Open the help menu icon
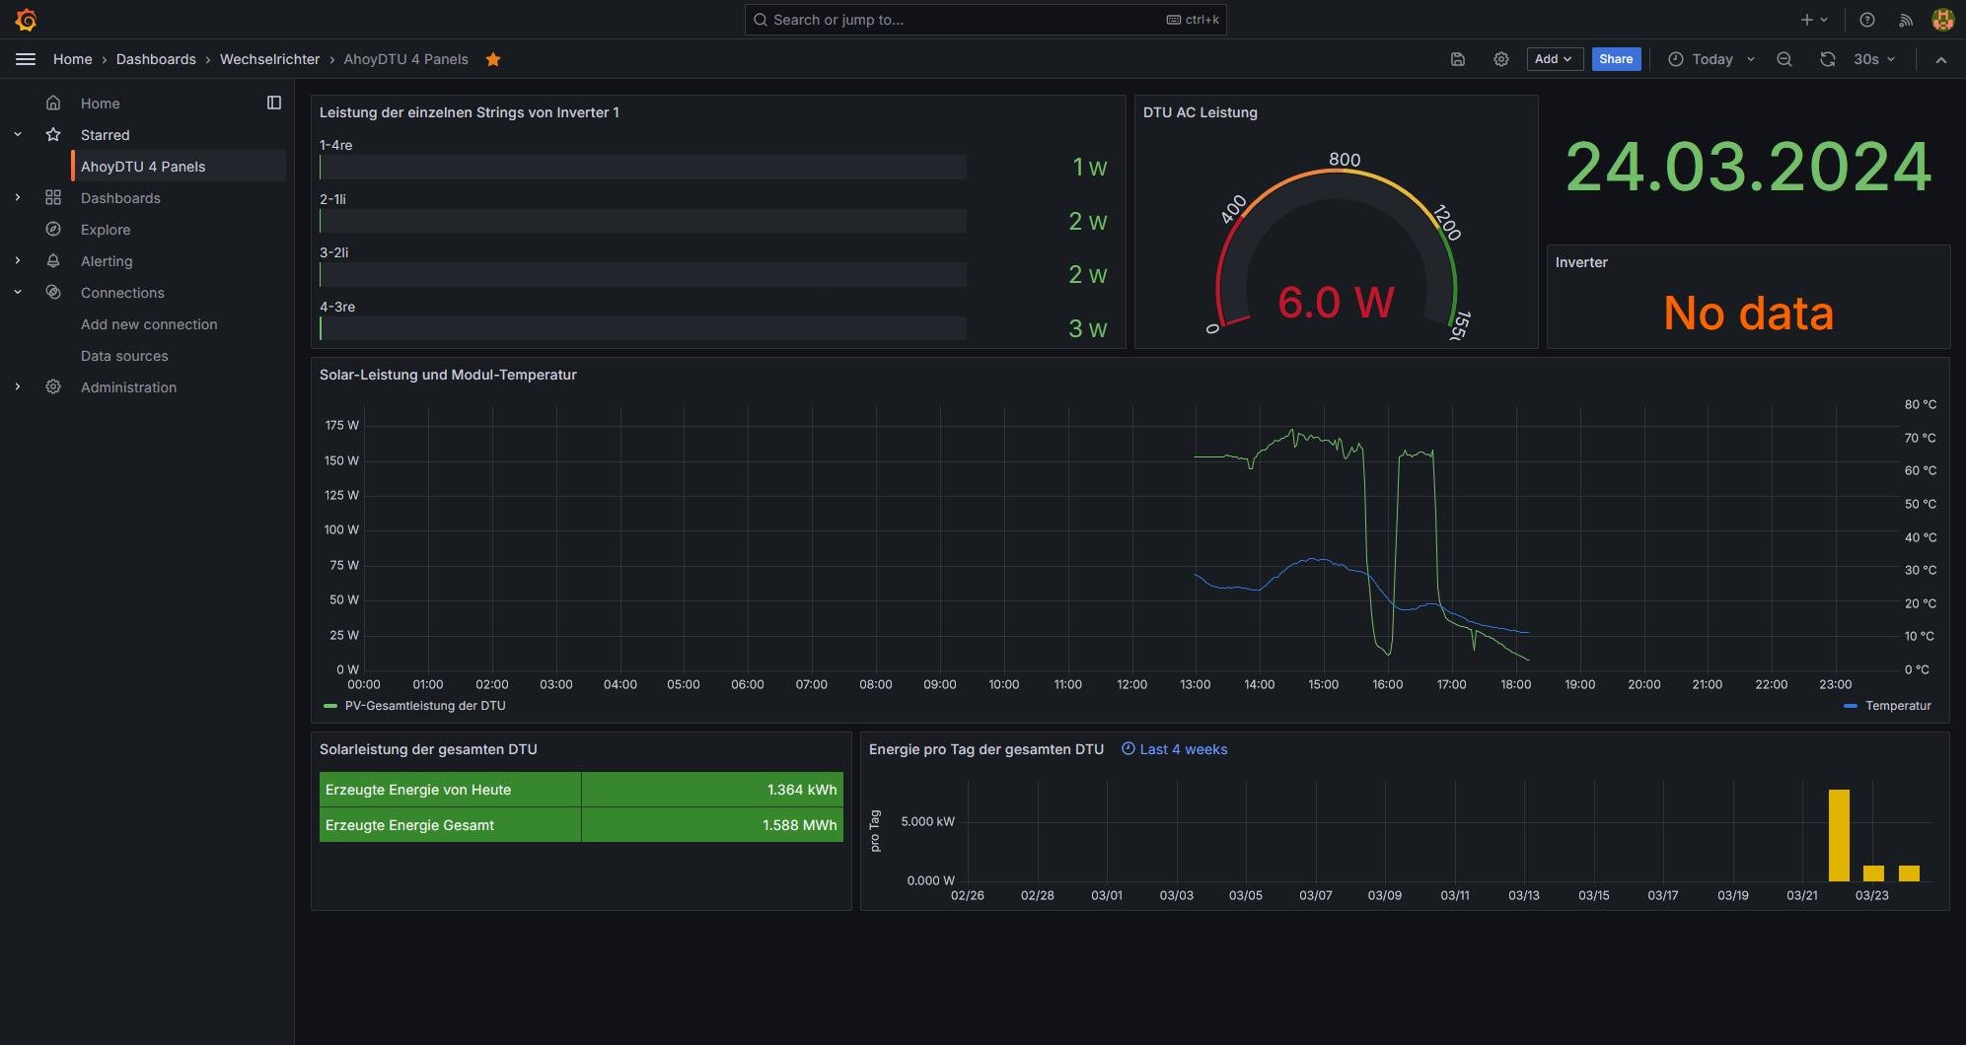Viewport: 1966px width, 1045px height. coord(1866,20)
